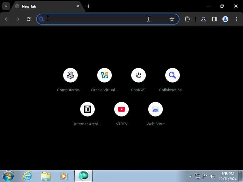Toggle the side panel
Screen dimensions: 243x182
214,19
